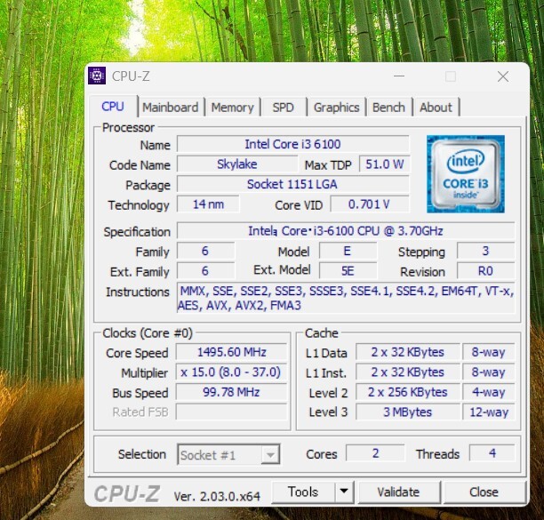Image resolution: width=544 pixels, height=520 pixels.
Task: Expand the Socket #1 selection combo box
Action: [x=228, y=454]
